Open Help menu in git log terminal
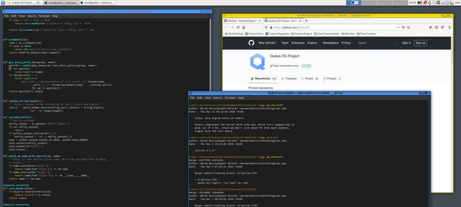The height and width of the screenshot is (207, 461). (241, 98)
